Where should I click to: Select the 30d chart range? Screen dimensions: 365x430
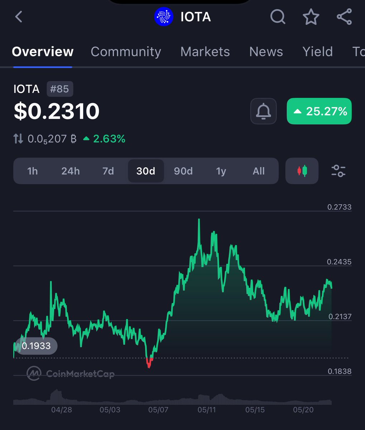point(146,171)
